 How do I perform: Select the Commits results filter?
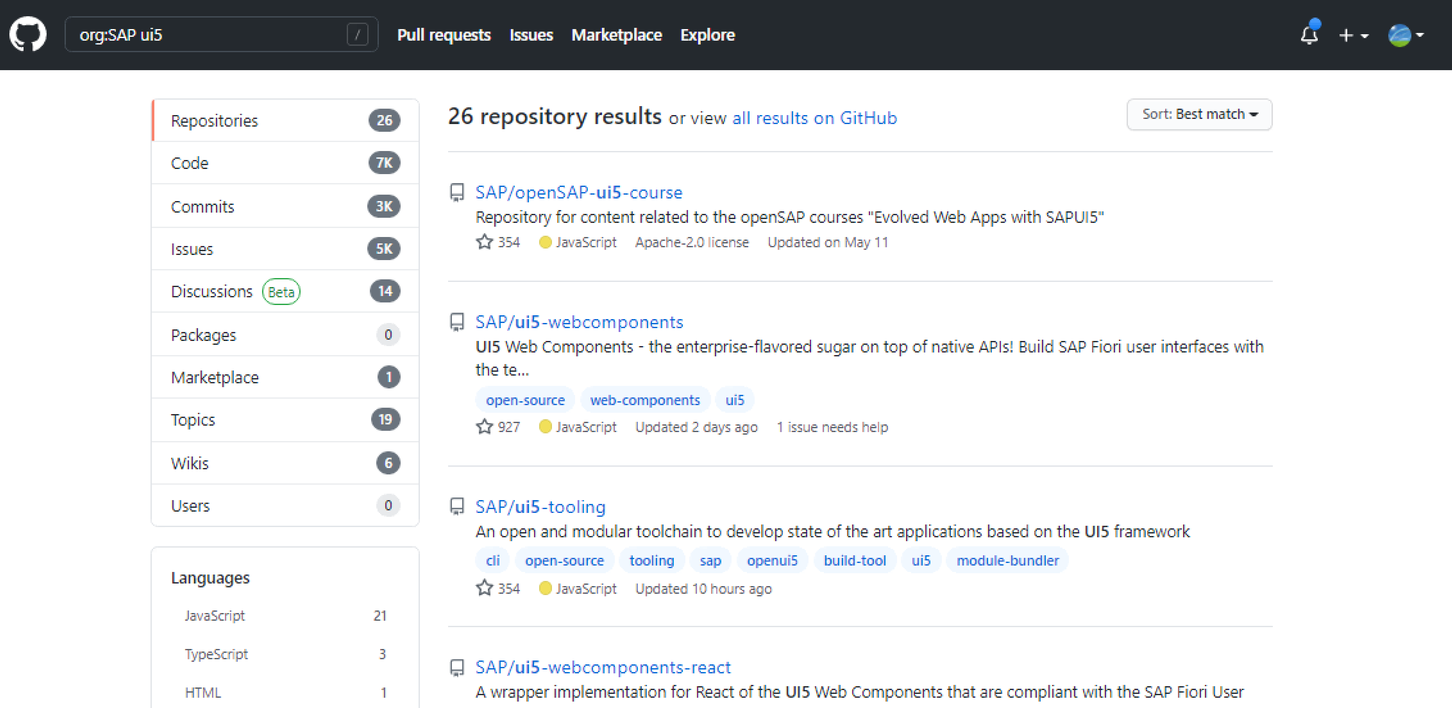point(285,207)
